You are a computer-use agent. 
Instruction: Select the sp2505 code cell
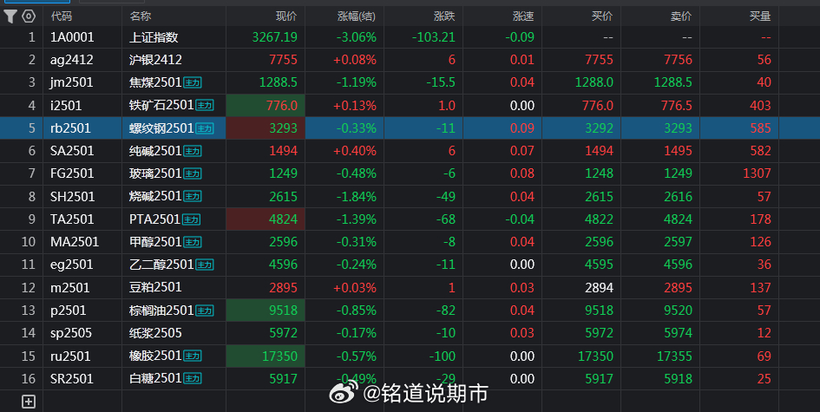(71, 333)
